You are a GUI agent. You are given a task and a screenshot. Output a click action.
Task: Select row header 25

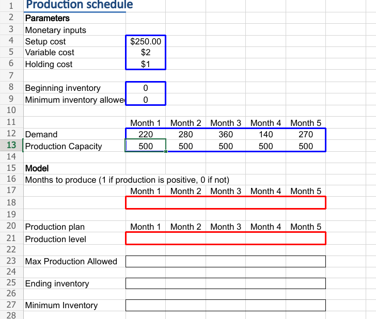click(11, 282)
